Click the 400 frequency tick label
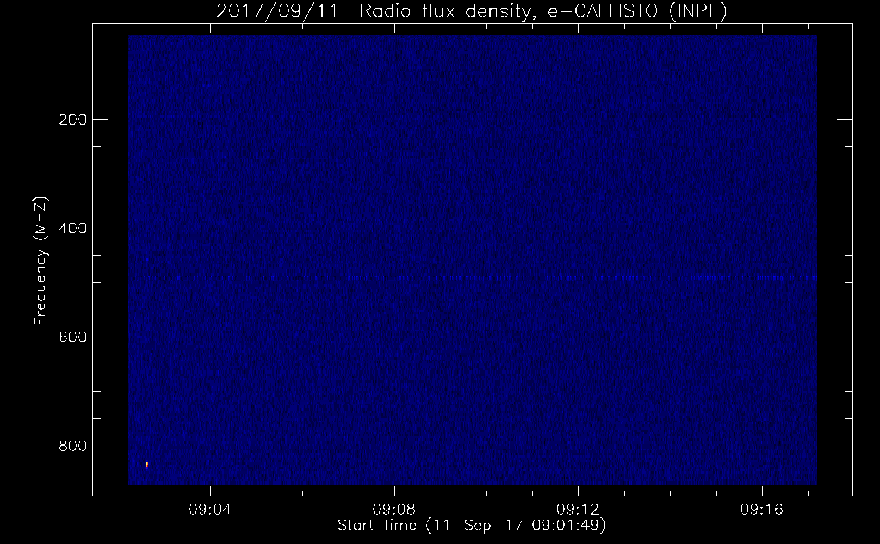The width and height of the screenshot is (880, 544). point(72,228)
